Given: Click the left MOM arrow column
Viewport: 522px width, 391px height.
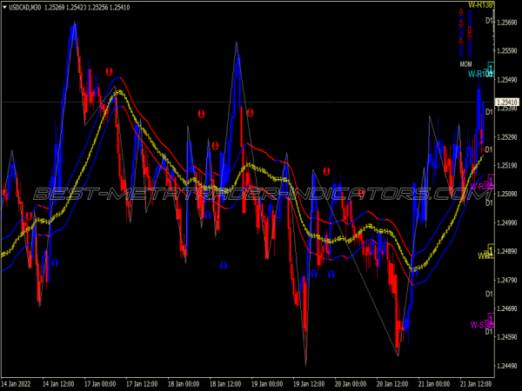Looking at the screenshot, I should (461, 33).
